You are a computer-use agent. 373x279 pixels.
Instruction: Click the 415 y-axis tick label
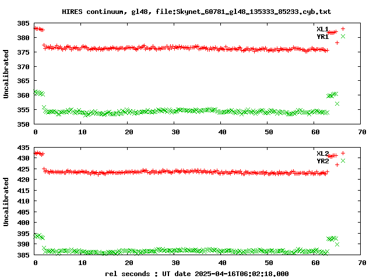[23, 191]
